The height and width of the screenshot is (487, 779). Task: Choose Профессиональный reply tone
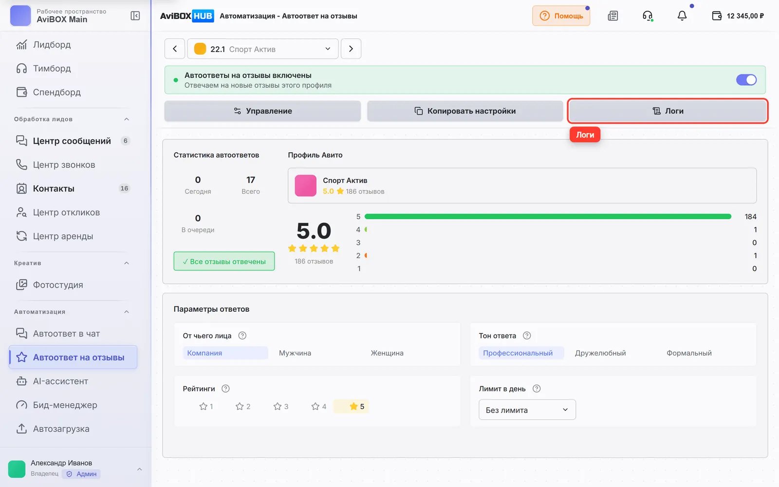click(521, 353)
